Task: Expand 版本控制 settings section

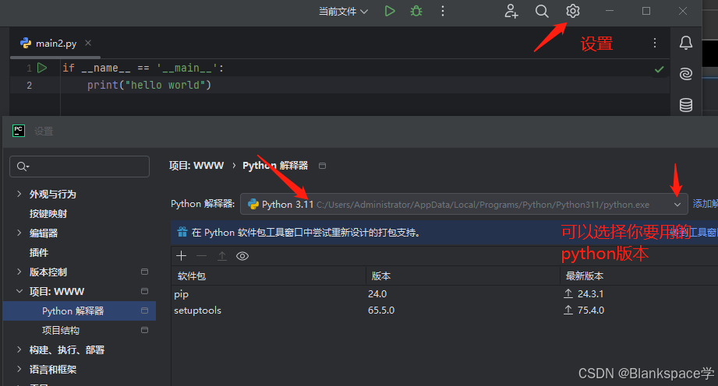Action: 19,272
